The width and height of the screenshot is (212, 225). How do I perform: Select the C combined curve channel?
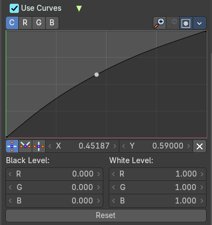(x=12, y=23)
